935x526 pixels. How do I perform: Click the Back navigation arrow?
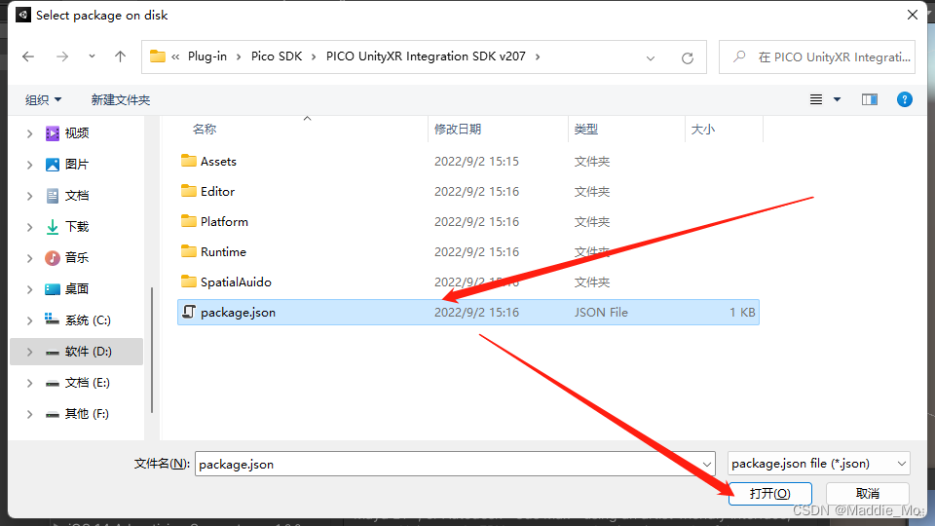coord(28,56)
